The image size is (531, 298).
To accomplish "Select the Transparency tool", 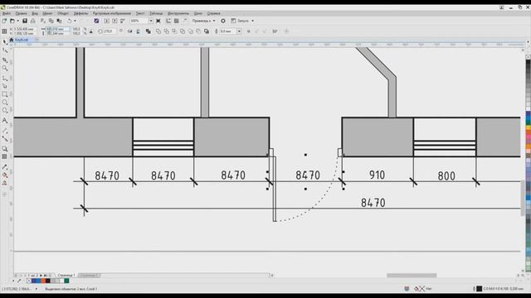I will point(5,156).
